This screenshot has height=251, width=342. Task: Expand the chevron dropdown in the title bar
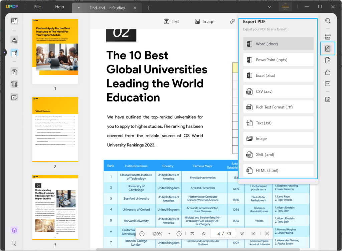[269, 7]
